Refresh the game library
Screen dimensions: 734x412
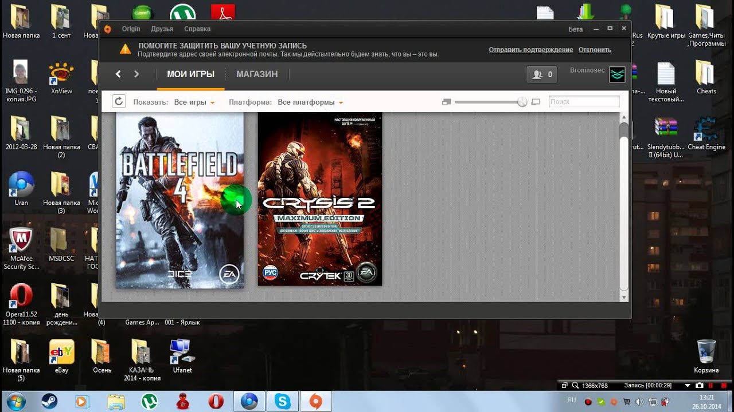tap(118, 101)
